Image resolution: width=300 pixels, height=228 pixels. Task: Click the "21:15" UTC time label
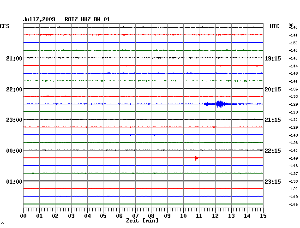click(273, 120)
